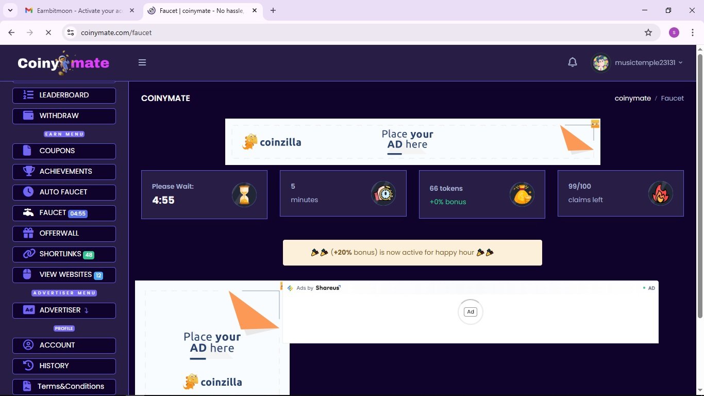Click the 4:55 countdown timer text
The height and width of the screenshot is (396, 704).
(163, 200)
